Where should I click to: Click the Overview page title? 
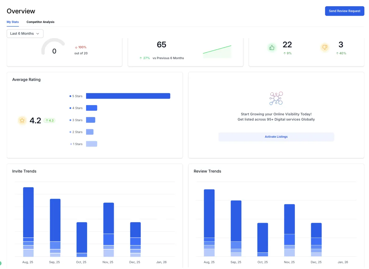pyautogui.click(x=21, y=11)
